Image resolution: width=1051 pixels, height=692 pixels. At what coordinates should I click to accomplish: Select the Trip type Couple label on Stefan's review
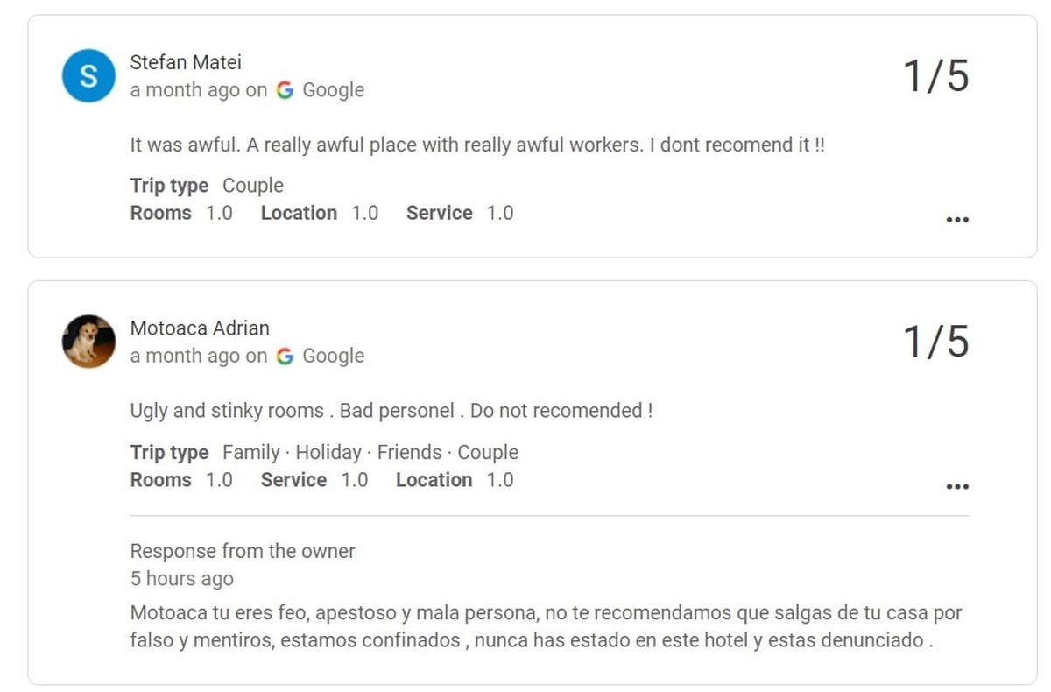click(207, 185)
